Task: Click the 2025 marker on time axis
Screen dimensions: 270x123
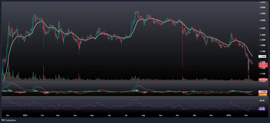Action: pos(25,115)
